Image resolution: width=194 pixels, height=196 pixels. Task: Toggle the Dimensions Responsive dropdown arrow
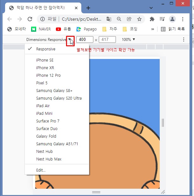click(70, 40)
